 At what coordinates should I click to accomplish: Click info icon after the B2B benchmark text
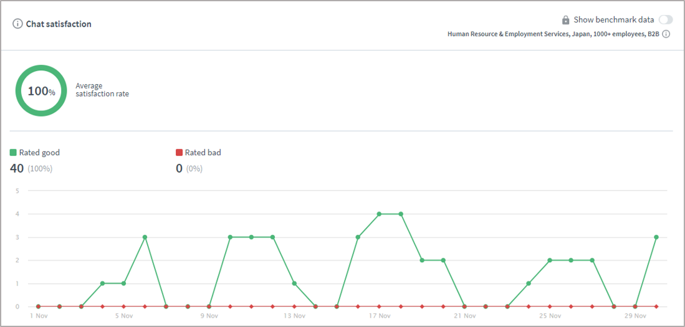pos(666,34)
